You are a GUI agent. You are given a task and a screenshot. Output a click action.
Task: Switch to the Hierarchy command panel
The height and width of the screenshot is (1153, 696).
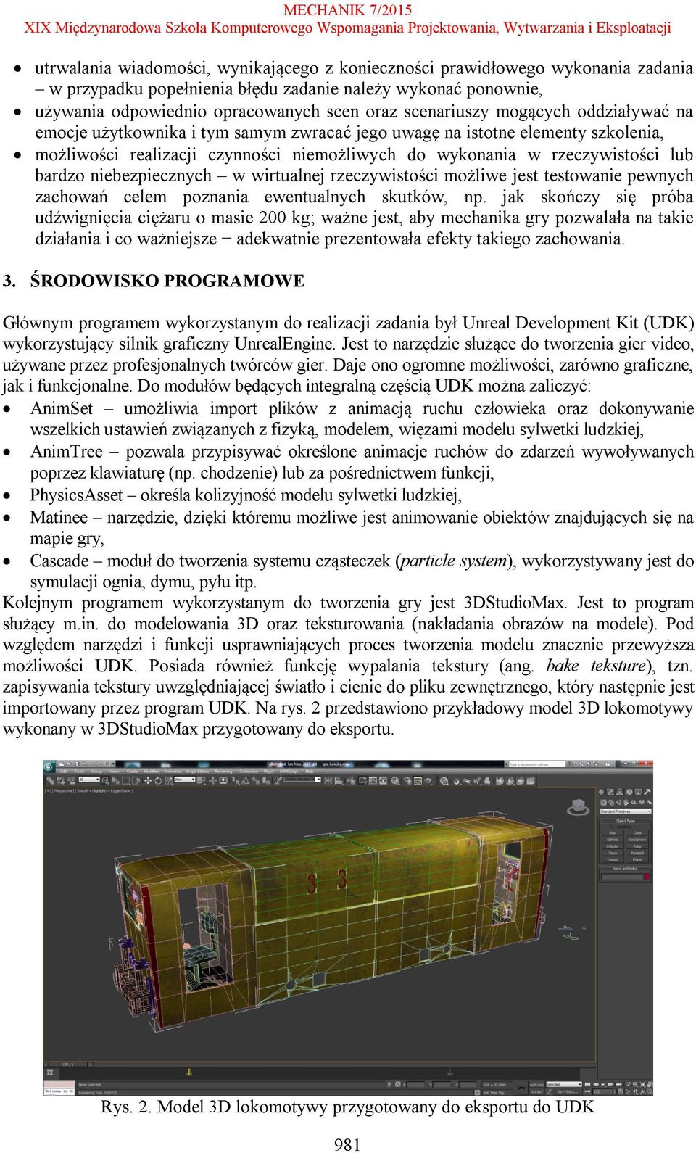pyautogui.click(x=620, y=792)
